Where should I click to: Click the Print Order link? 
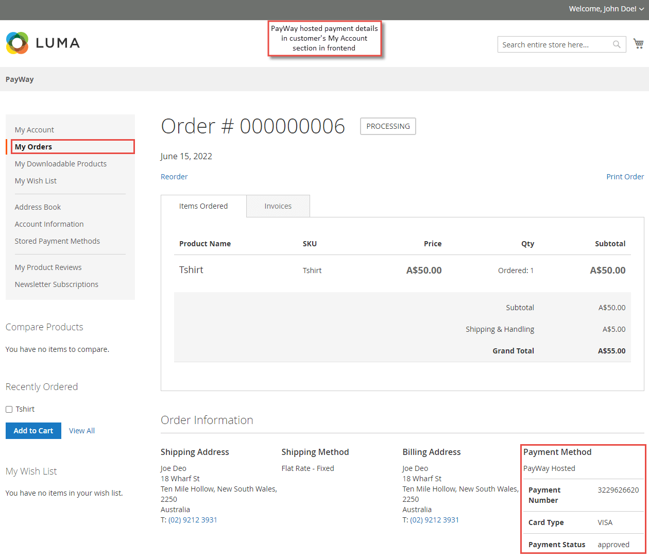tap(625, 177)
